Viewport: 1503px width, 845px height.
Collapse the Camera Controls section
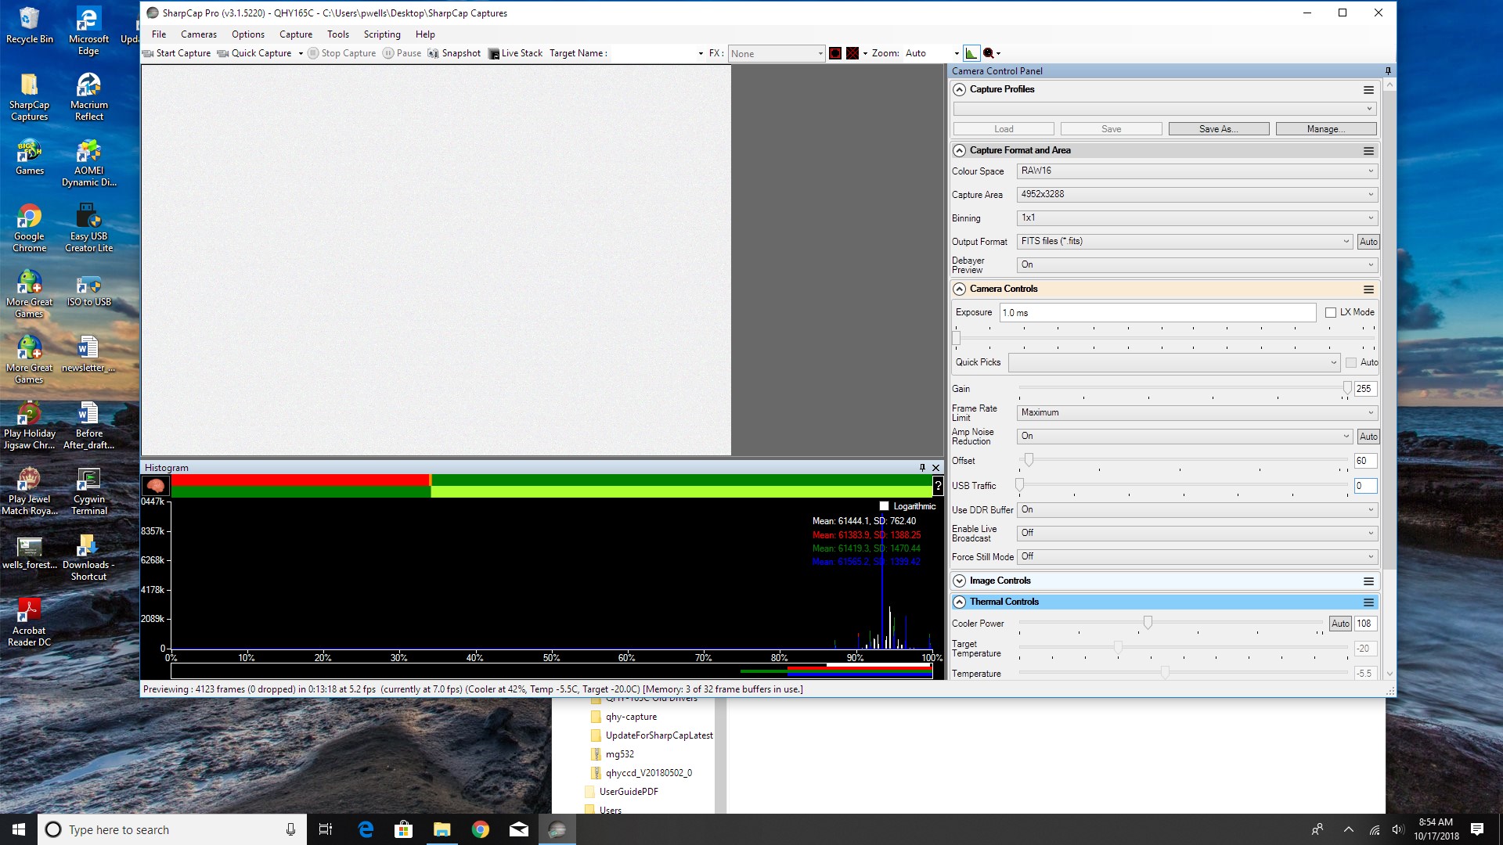(959, 289)
